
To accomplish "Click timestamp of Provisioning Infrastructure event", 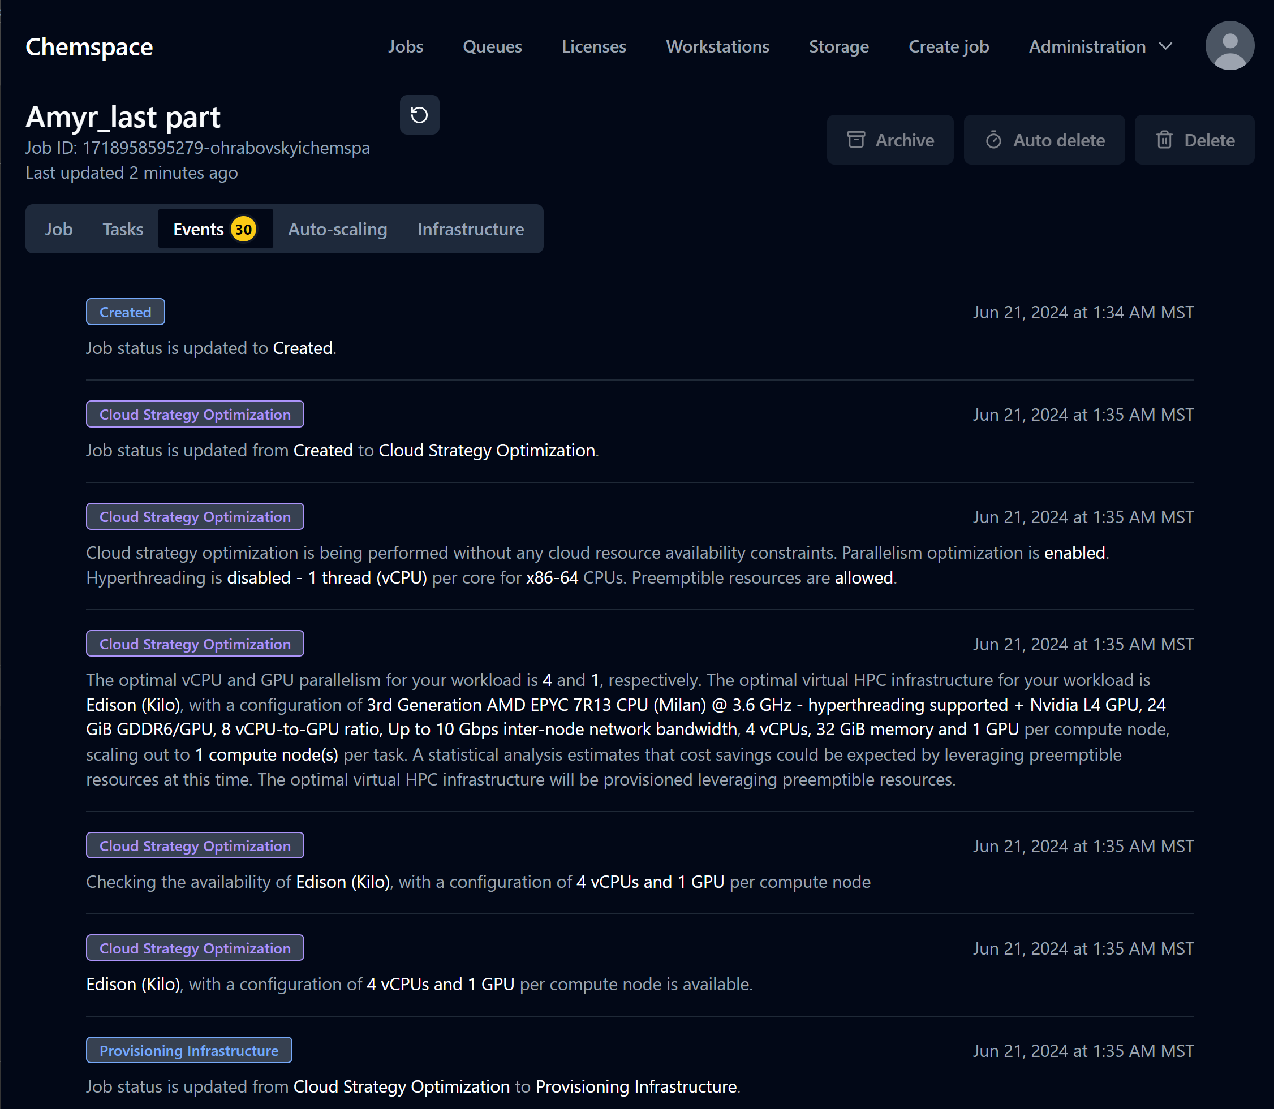I will click(x=1083, y=1051).
